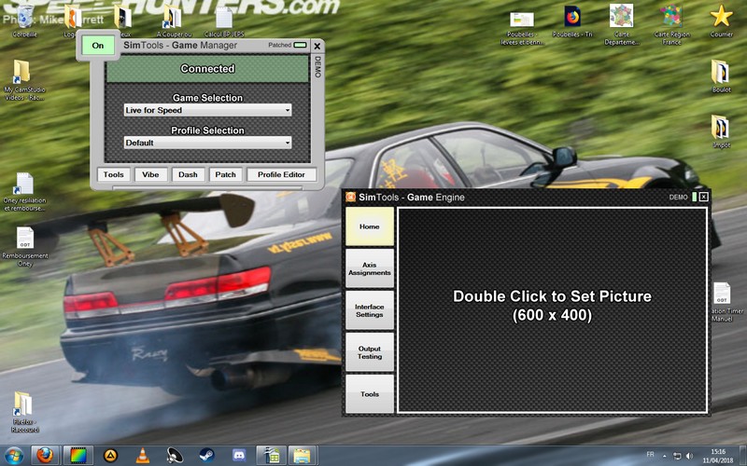The image size is (747, 466).
Task: Select the Corbeille recycle bin icon
Action: click(x=24, y=20)
